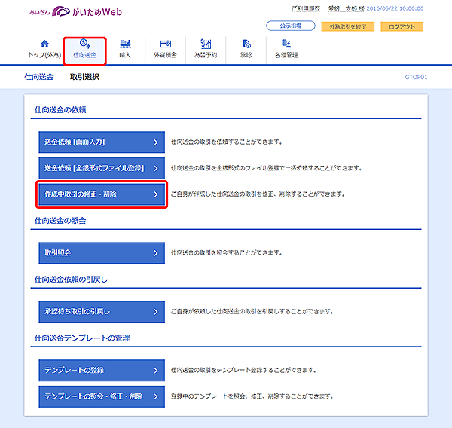
Task: Open the 為替予約 menu label
Action: pos(206,55)
